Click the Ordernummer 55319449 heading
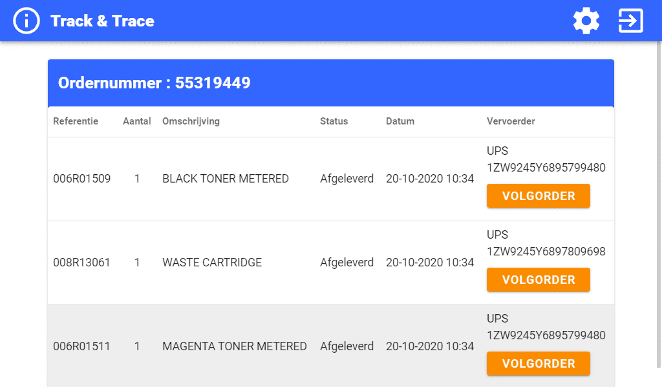662x387 pixels. [x=154, y=83]
